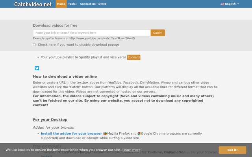Dismiss cookies with Got it! button

point(232,150)
